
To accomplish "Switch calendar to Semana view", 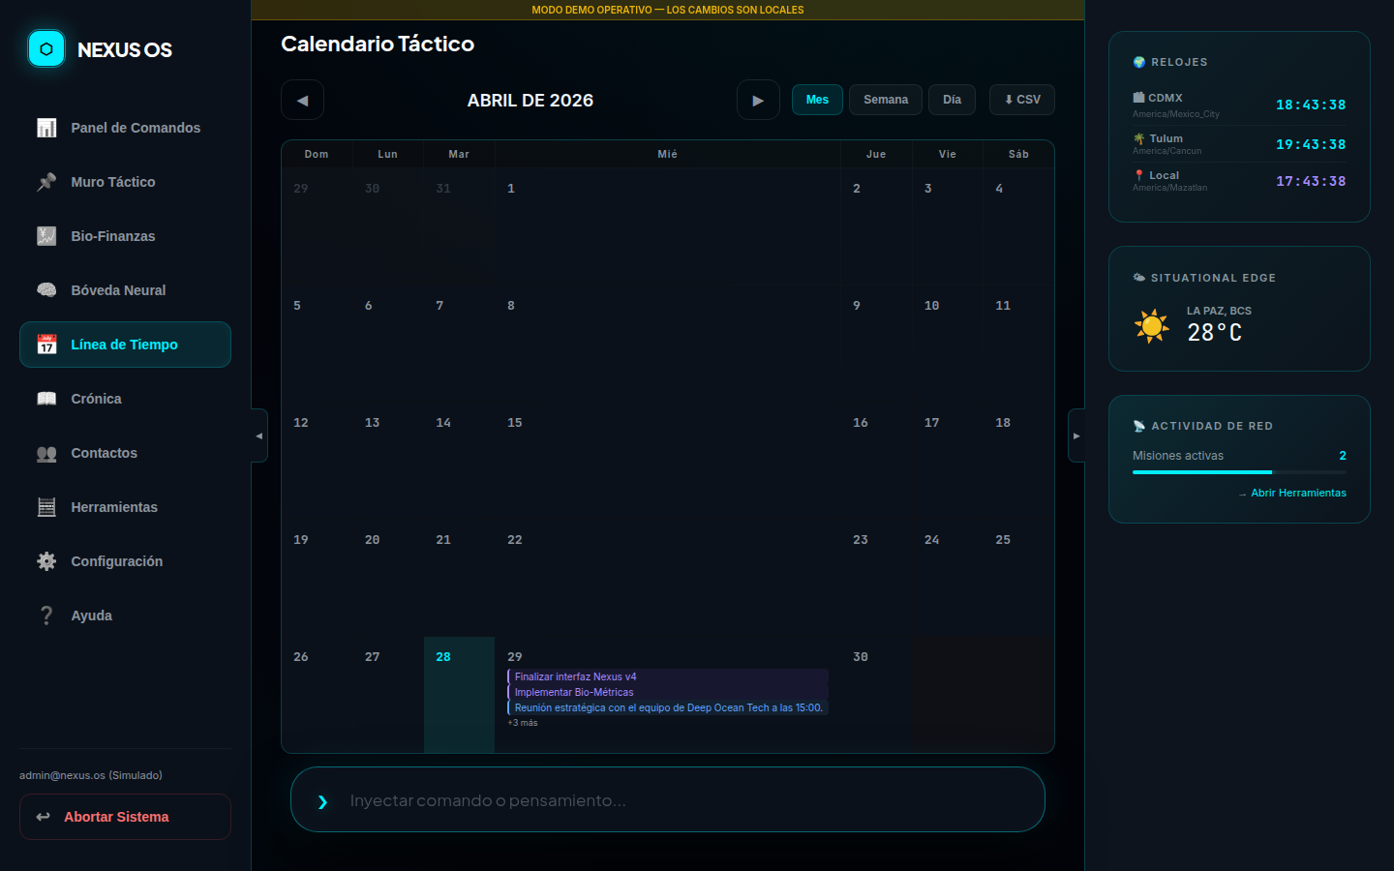I will [x=885, y=100].
